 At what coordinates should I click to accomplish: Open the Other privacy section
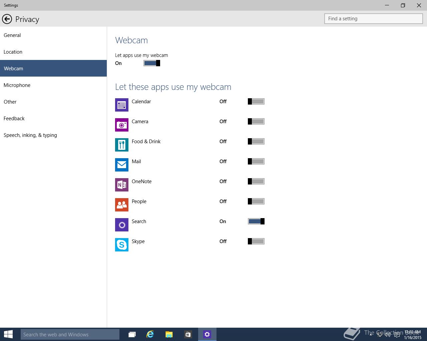[53, 102]
